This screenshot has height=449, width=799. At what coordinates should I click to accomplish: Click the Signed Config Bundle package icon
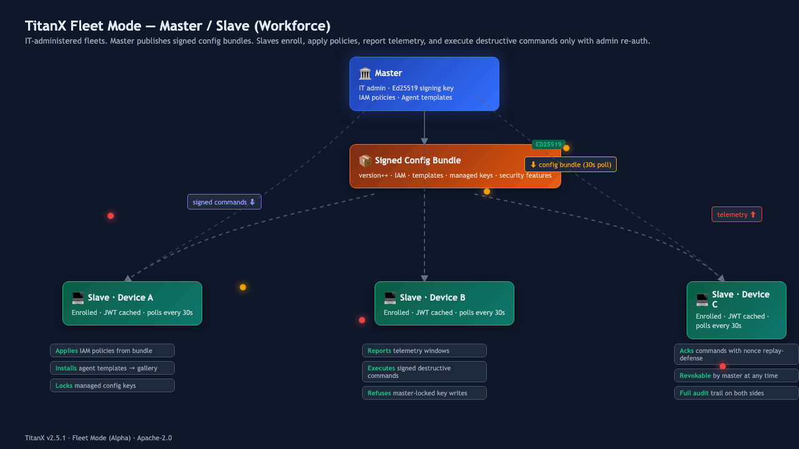(365, 161)
